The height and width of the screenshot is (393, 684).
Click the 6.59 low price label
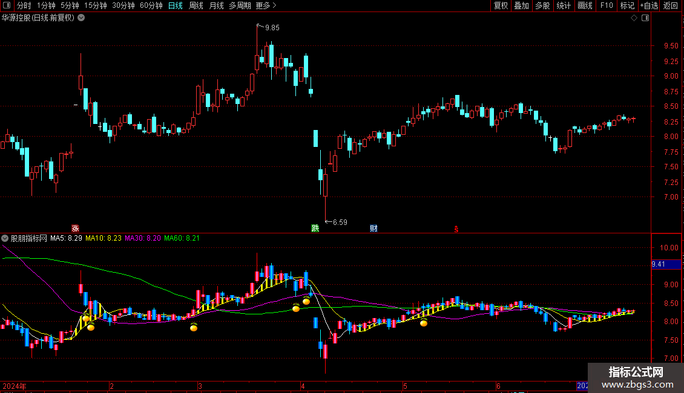coord(340,222)
